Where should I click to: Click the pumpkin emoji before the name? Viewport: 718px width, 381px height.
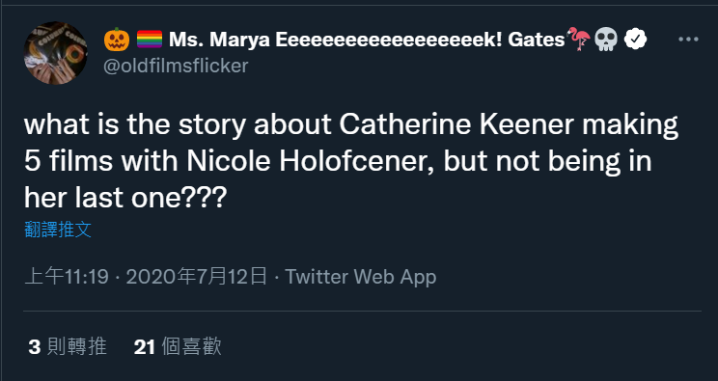(x=117, y=40)
